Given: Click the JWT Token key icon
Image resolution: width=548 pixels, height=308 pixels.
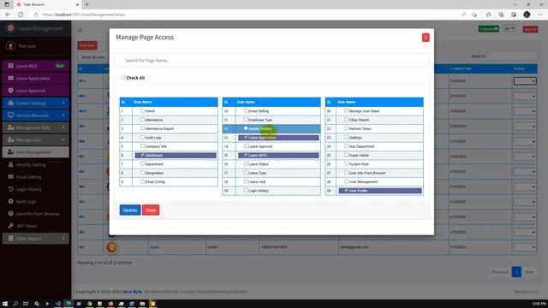Looking at the screenshot, I should pyautogui.click(x=11, y=226).
